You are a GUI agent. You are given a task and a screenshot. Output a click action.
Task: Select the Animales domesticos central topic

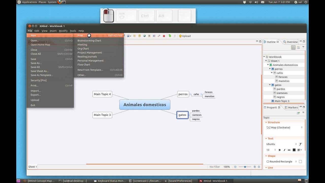click(145, 105)
